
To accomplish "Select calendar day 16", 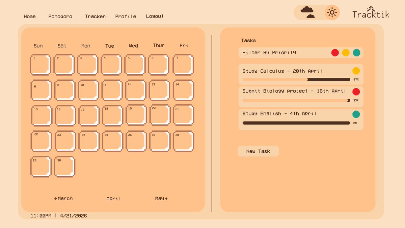I will (65, 116).
